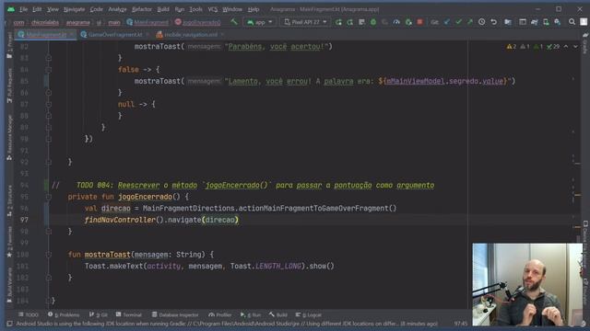Click the Android Studio logo icon
590x331 pixels.
click(11, 9)
